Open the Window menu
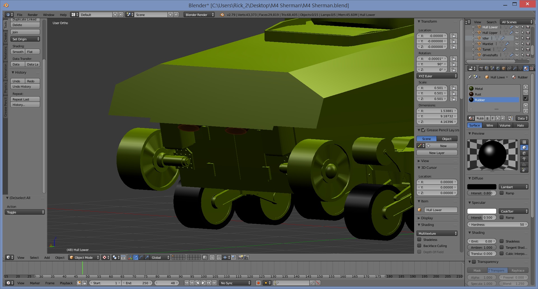This screenshot has width=538, height=289. point(48,15)
